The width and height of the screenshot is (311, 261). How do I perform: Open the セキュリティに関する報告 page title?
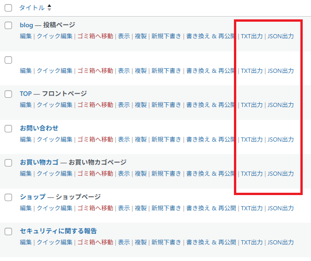[58, 231]
